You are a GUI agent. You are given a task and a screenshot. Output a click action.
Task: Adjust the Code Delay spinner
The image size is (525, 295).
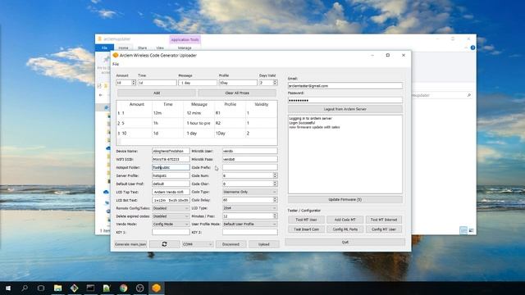(275, 200)
